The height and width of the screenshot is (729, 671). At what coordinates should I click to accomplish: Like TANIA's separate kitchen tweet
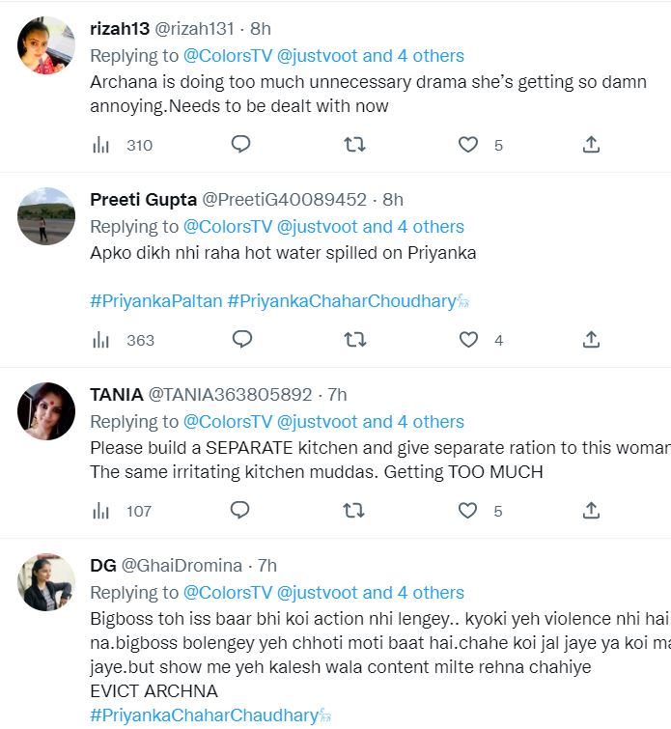tap(468, 511)
